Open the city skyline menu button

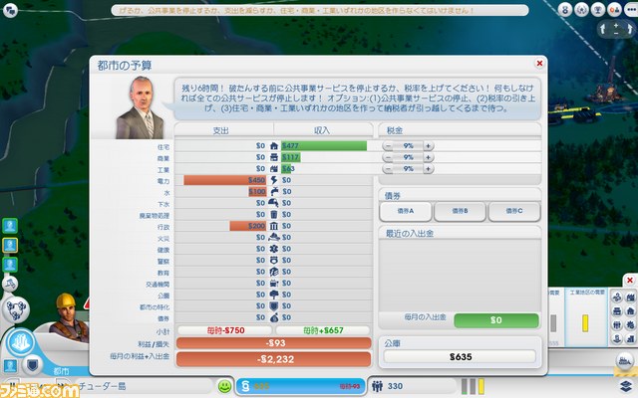[20, 342]
